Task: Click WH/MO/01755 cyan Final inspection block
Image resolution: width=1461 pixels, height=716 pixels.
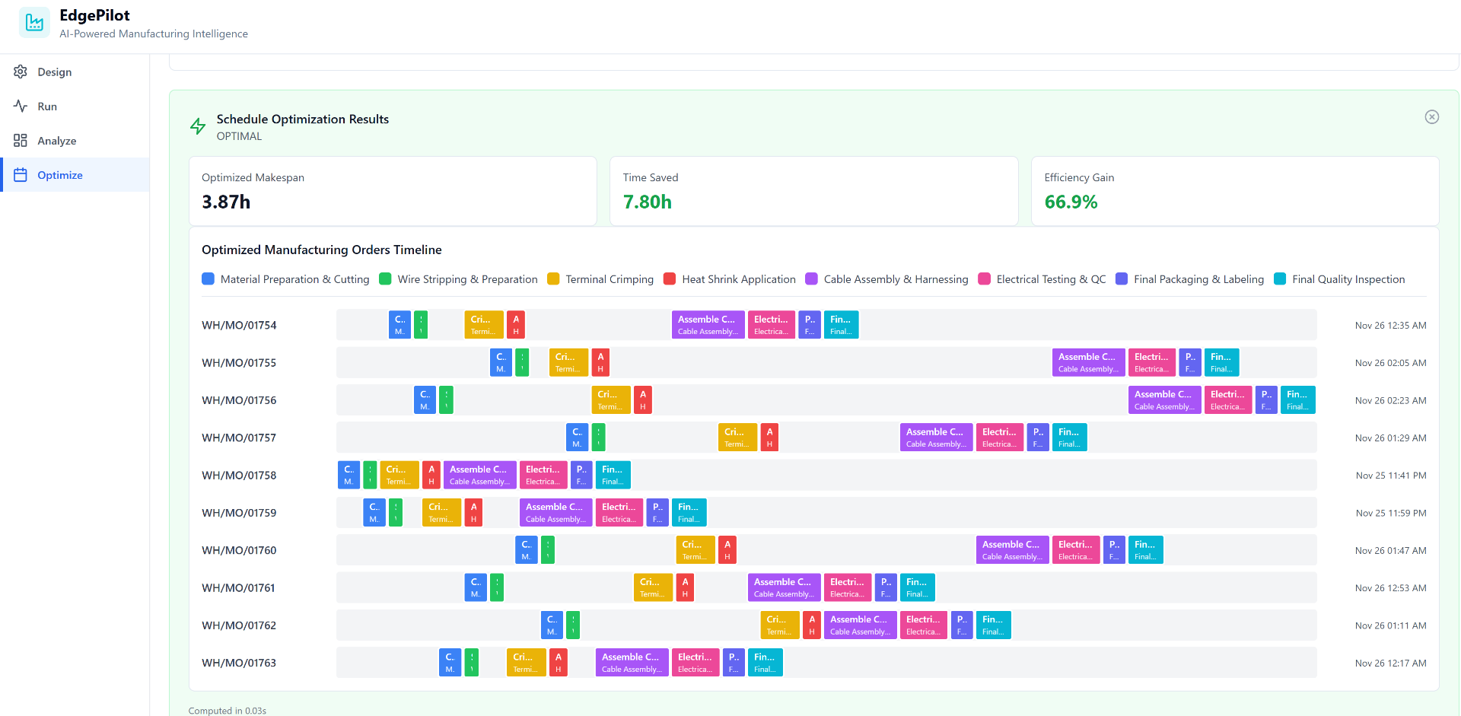Action: click(1222, 362)
